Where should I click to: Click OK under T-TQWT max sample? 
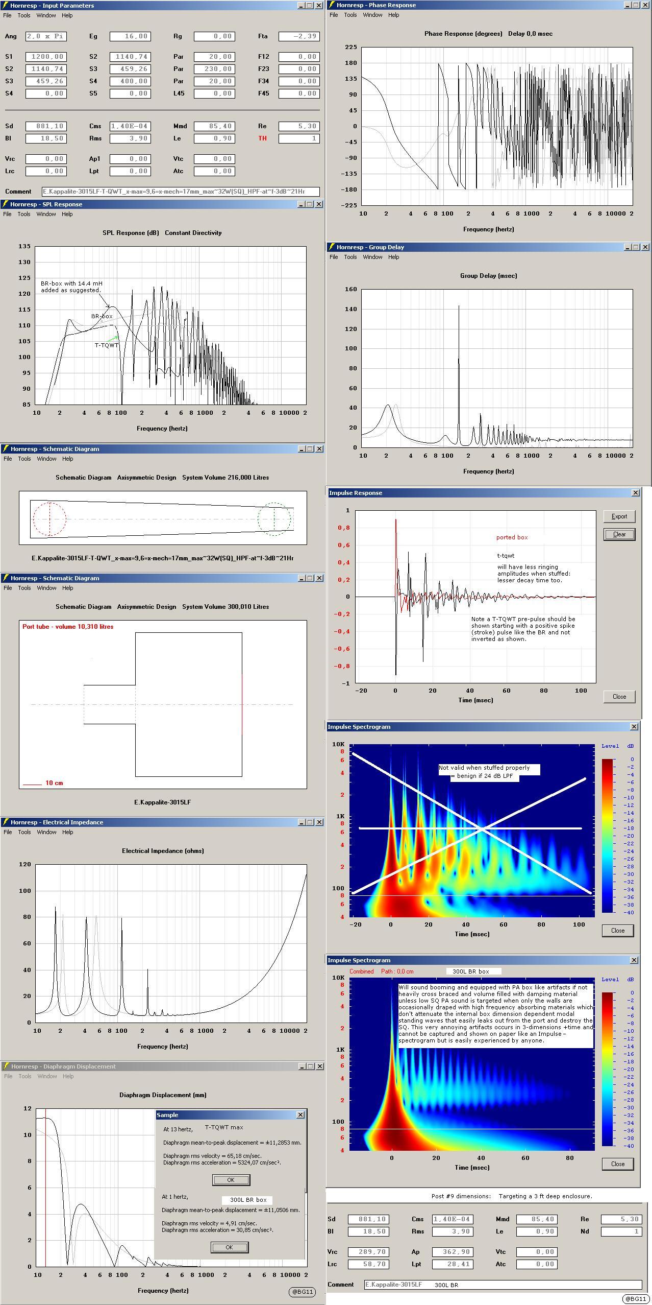[231, 1180]
